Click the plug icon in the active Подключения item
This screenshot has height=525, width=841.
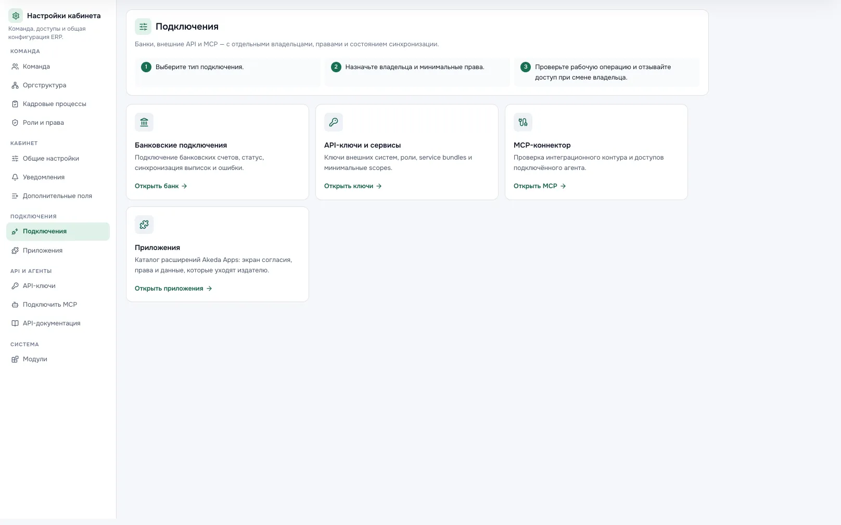(x=15, y=232)
